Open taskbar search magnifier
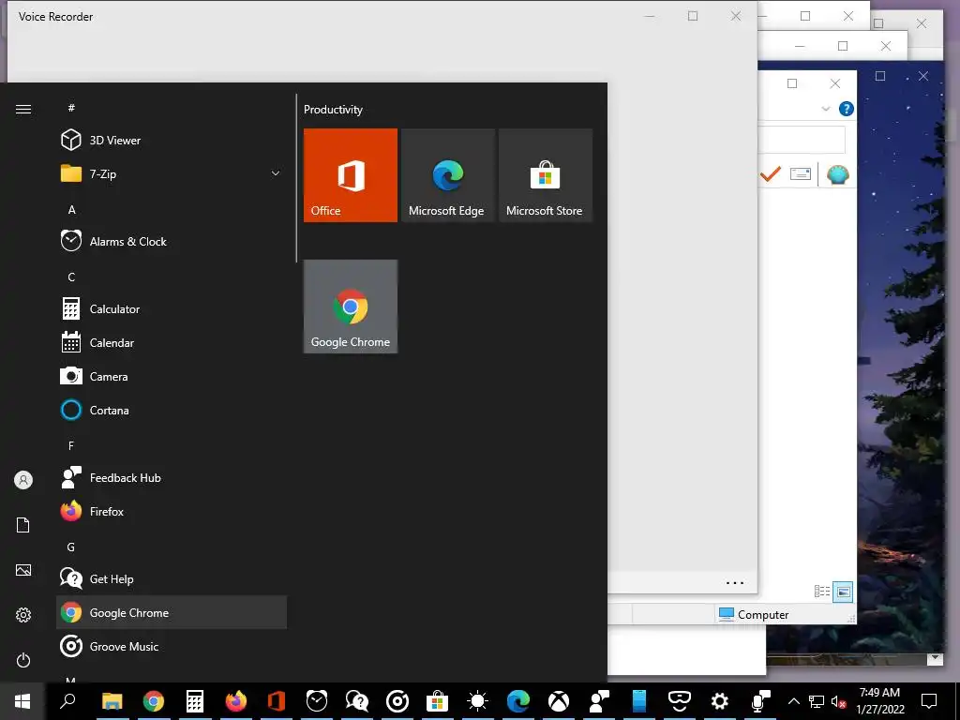Viewport: 960px width, 720px height. click(x=67, y=701)
